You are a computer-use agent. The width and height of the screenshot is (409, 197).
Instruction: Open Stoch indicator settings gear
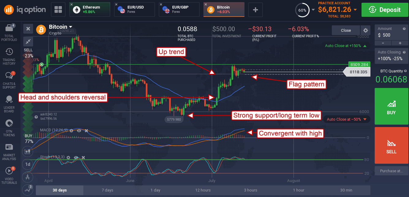pyautogui.click(x=68, y=157)
